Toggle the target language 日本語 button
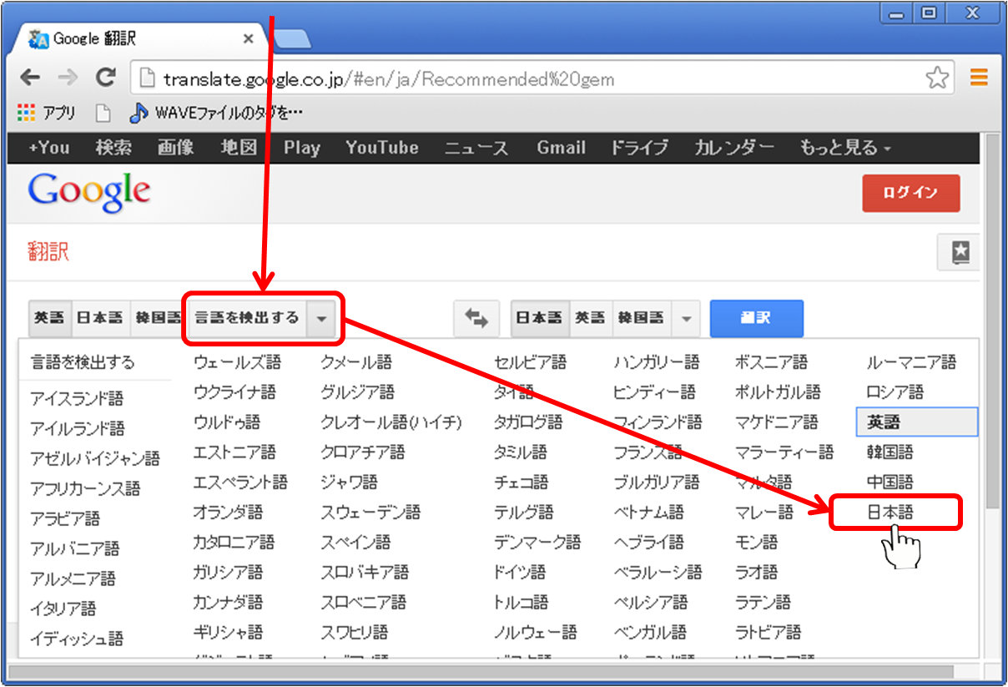1008x687 pixels. 536,318
